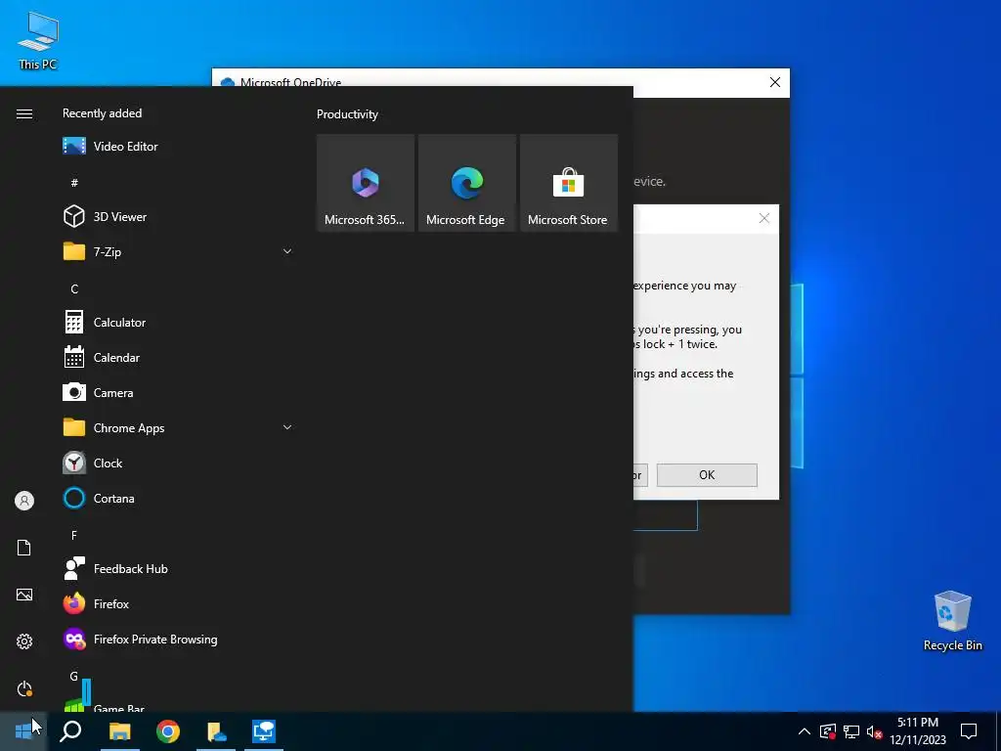
Task: Open Pictures from Start sidebar
Action: 24,595
